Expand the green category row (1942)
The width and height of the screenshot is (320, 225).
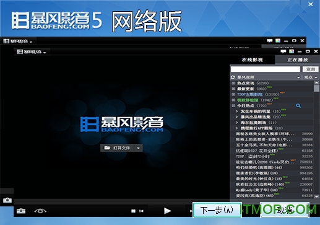tap(233, 100)
